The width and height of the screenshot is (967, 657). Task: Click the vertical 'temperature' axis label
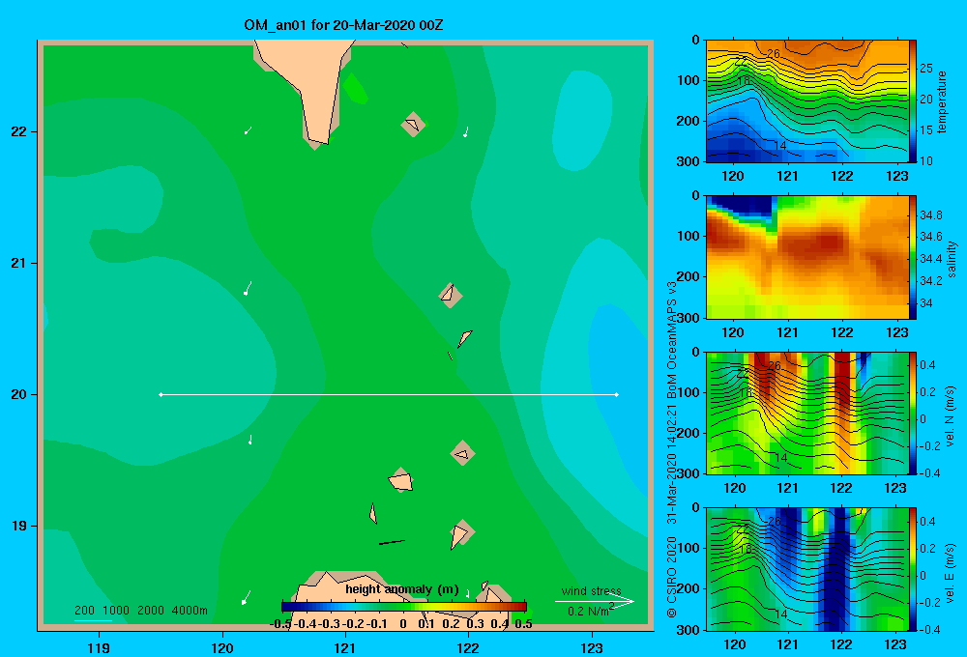[x=942, y=101]
